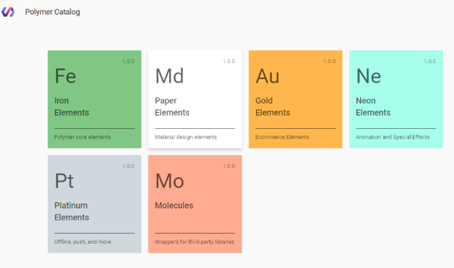This screenshot has width=454, height=268.
Task: Click version 1.0.0 on Platinum card
Action: pyautogui.click(x=128, y=165)
